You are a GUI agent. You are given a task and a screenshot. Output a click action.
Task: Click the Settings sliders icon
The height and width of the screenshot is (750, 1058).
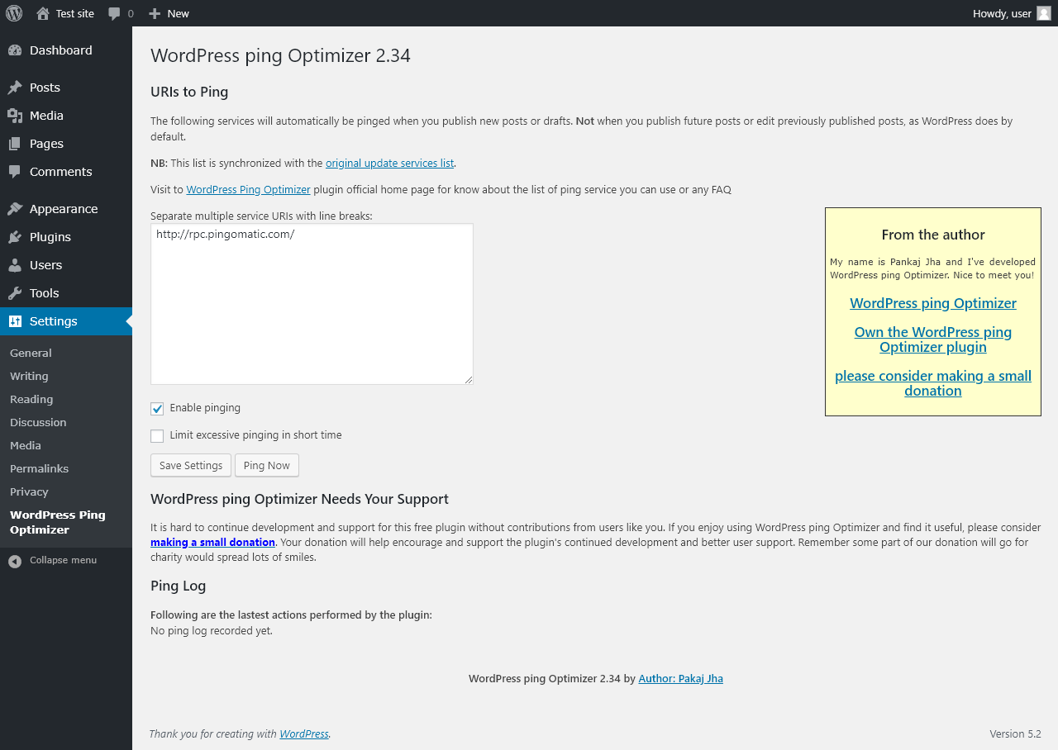pos(15,321)
